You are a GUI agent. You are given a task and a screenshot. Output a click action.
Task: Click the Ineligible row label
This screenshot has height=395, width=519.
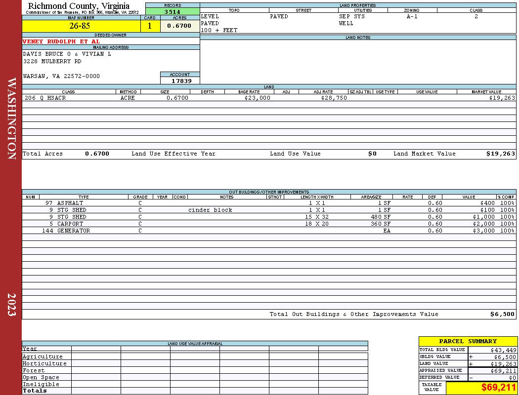click(x=41, y=385)
